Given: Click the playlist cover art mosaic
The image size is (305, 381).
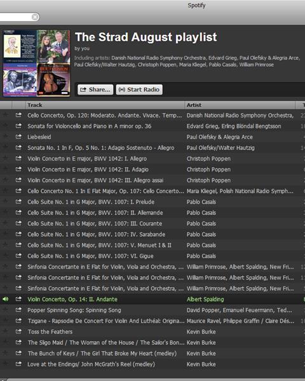Looking at the screenshot, I should pyautogui.click(x=36, y=63).
